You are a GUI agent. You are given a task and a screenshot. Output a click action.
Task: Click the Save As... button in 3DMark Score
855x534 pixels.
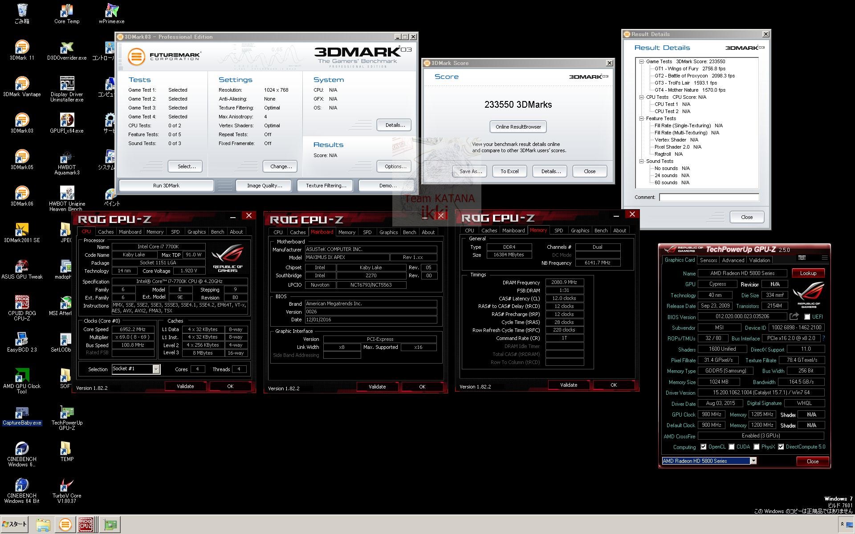click(x=470, y=171)
